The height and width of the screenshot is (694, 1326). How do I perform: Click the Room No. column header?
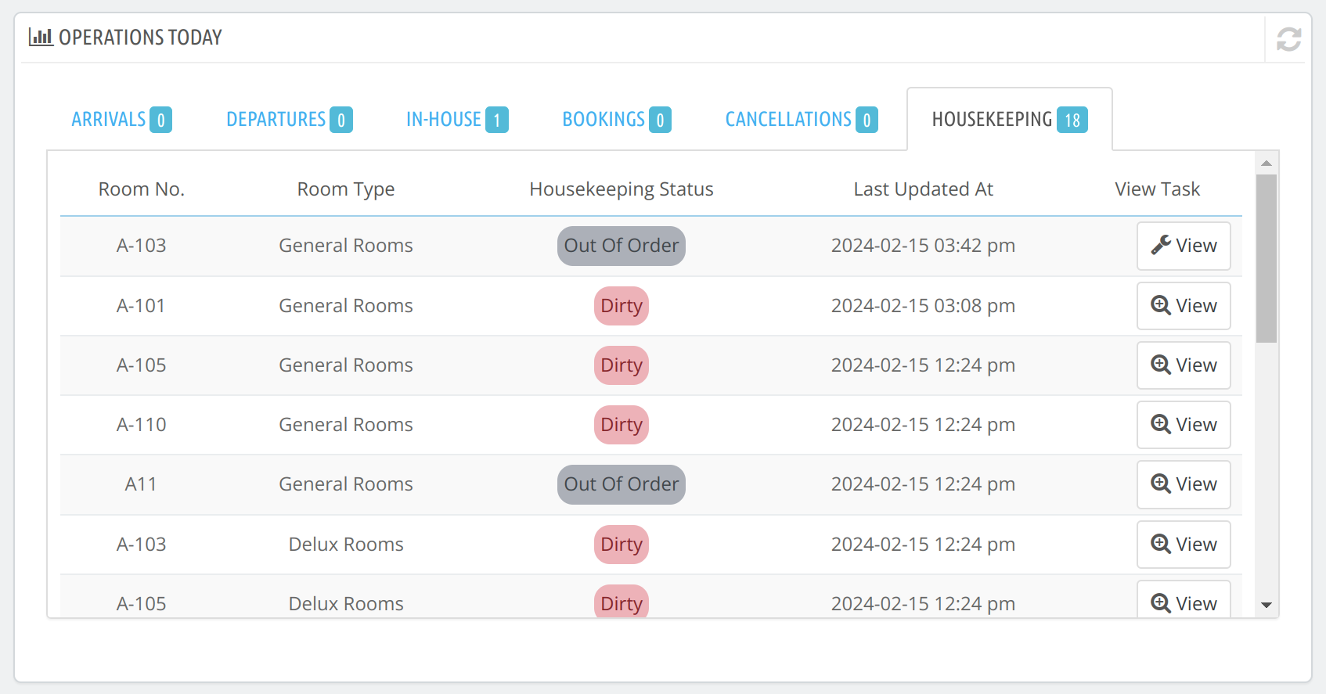pos(142,189)
